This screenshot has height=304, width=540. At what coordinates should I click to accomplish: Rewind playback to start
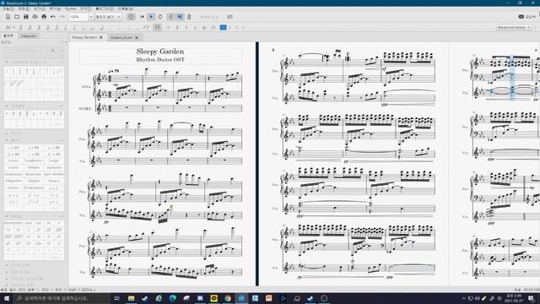pos(142,17)
